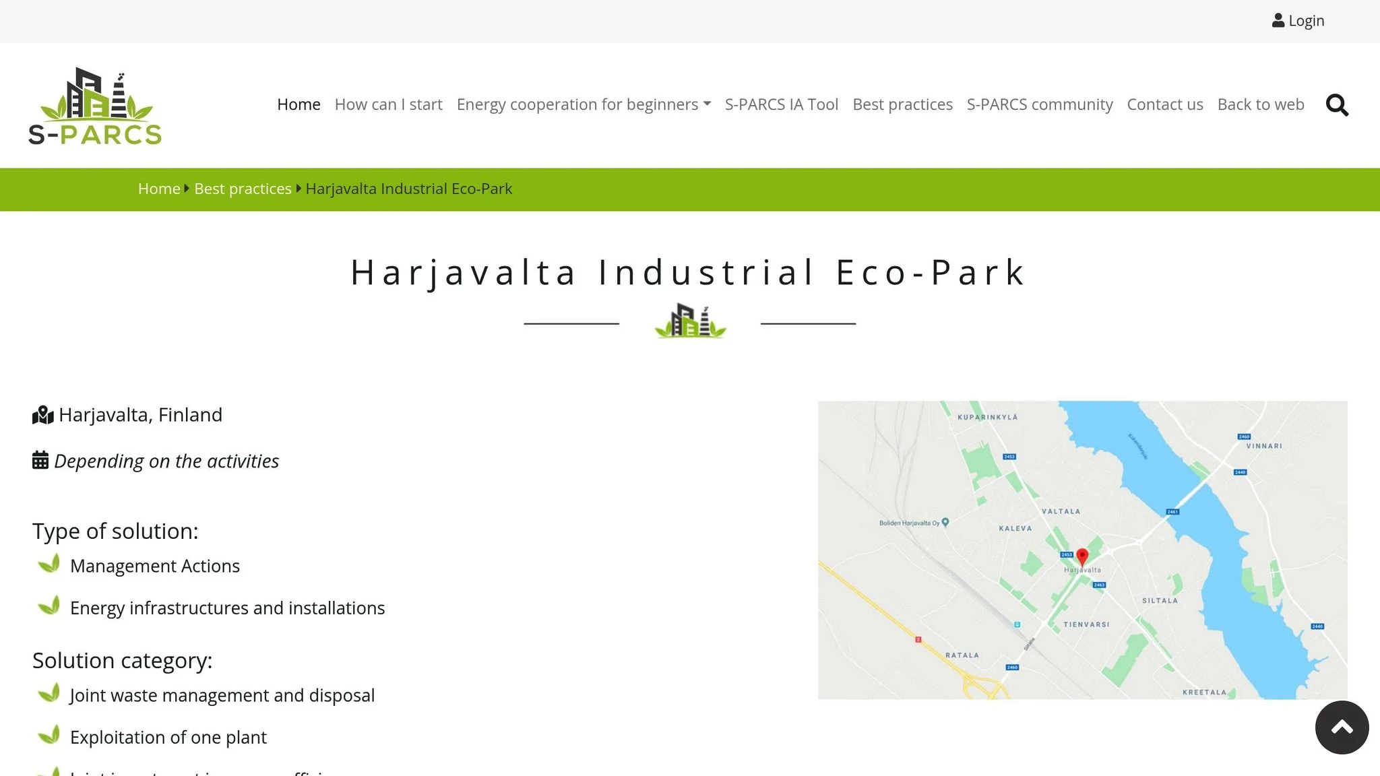Click the Harjavalta Industrial Eco-Park heading
The width and height of the screenshot is (1380, 776).
(x=689, y=273)
